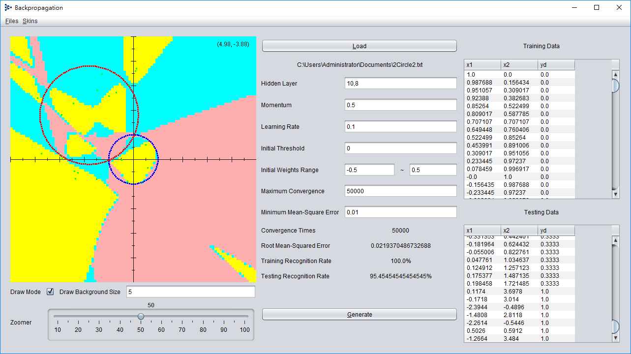Click Testing Data x1 column header
The width and height of the screenshot is (631, 354).
point(482,231)
